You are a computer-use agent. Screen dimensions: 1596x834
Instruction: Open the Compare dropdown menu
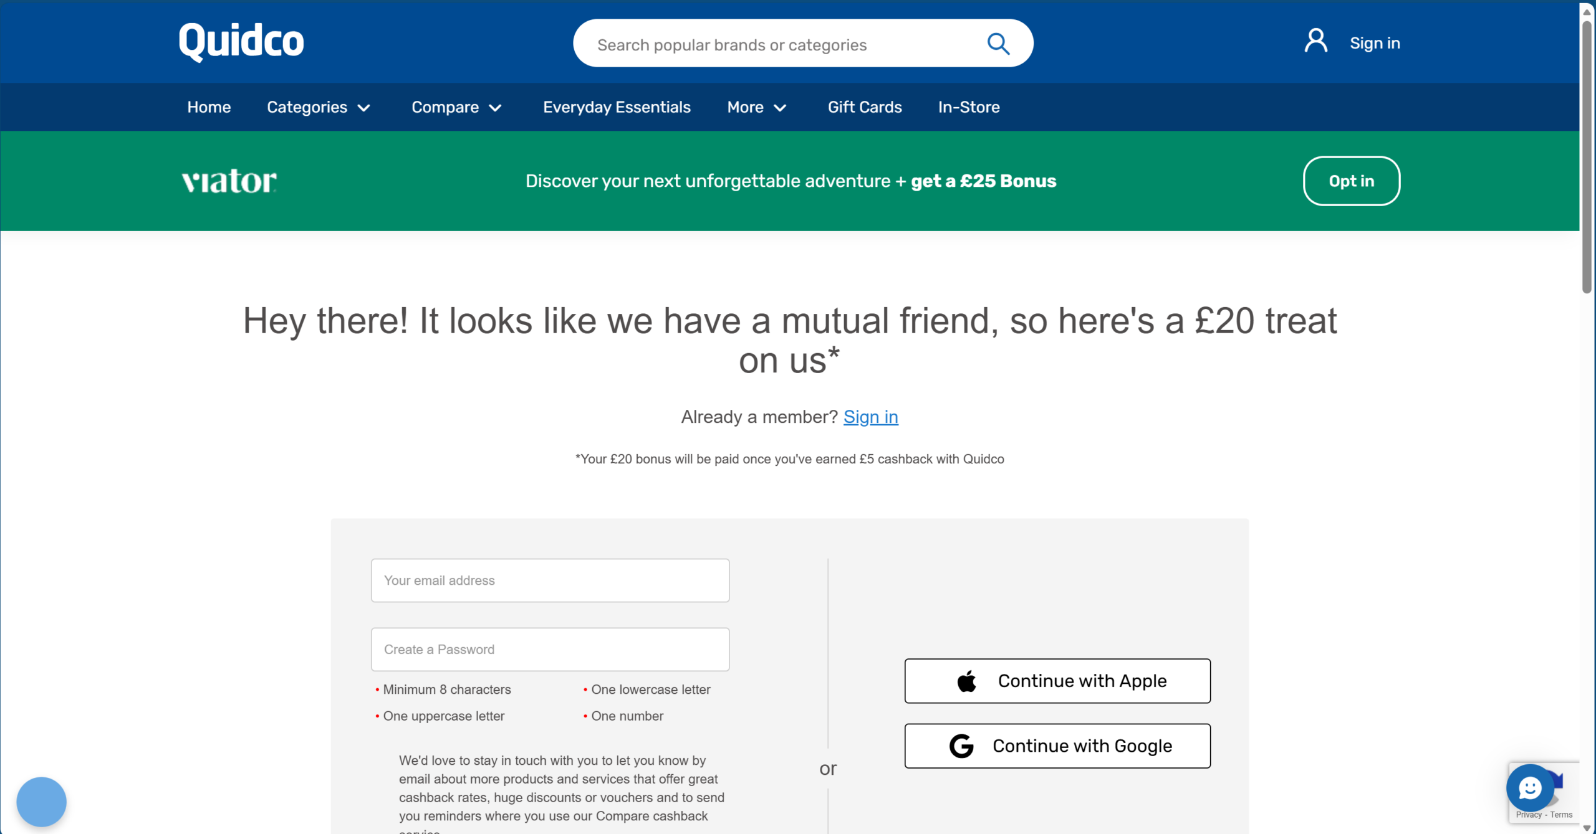tap(456, 107)
